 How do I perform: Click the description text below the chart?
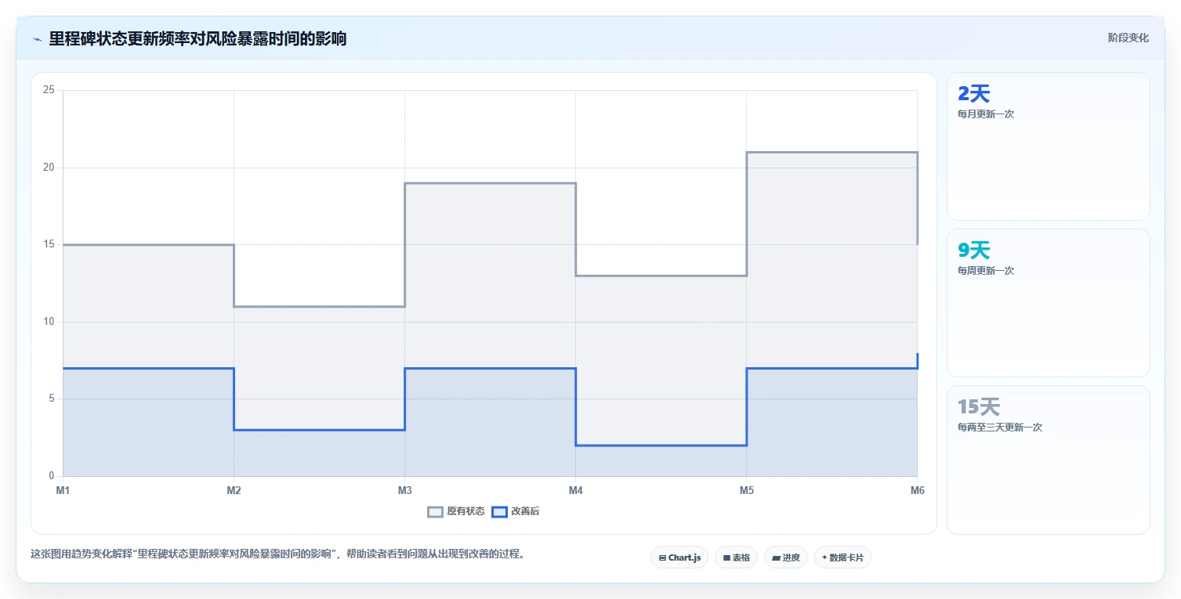click(277, 554)
